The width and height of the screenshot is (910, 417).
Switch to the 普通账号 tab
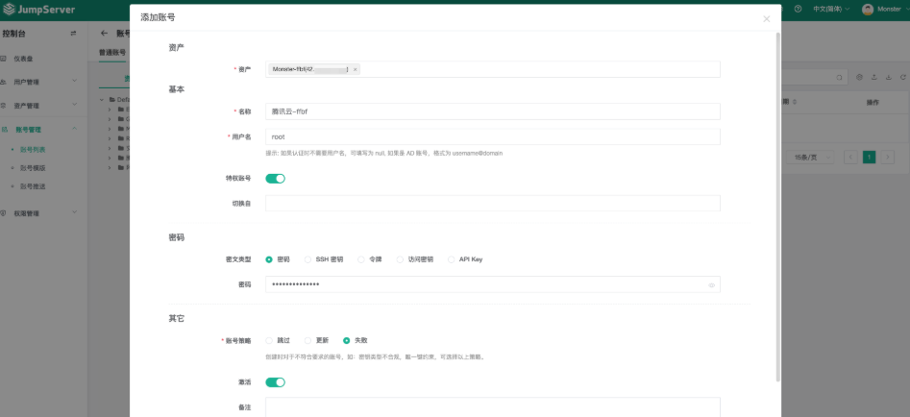(112, 52)
